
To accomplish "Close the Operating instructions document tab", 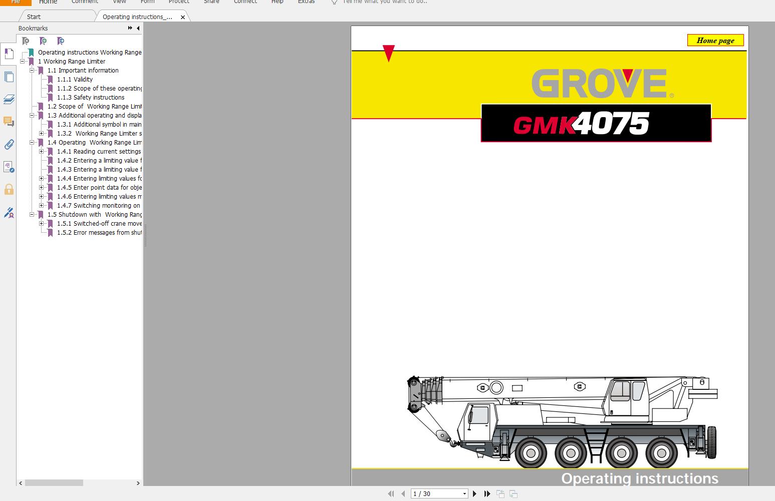I will click(183, 17).
